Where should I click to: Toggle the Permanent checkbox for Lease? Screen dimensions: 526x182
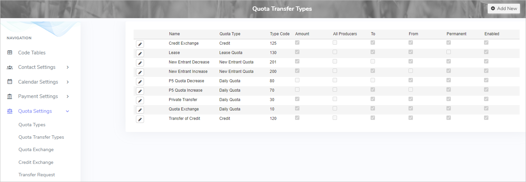448,52
